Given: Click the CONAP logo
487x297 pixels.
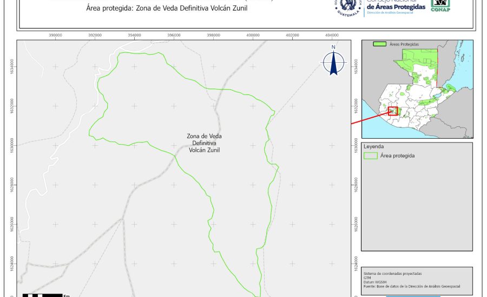Looking at the screenshot, I should [x=441, y=5].
